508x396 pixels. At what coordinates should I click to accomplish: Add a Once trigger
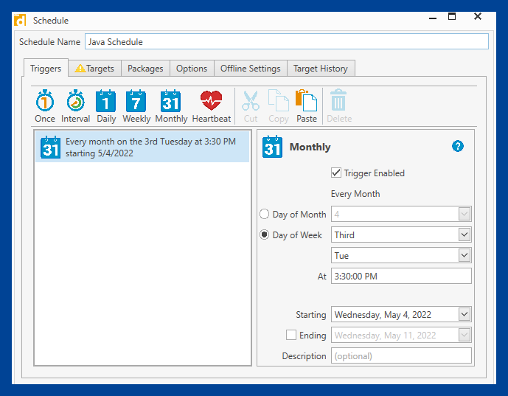pos(45,106)
